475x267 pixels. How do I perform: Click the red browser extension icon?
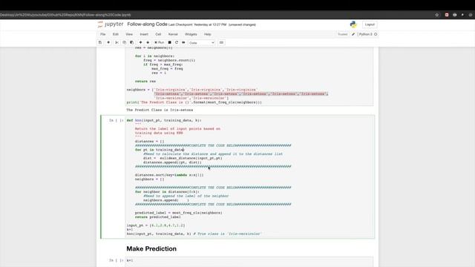447,15
